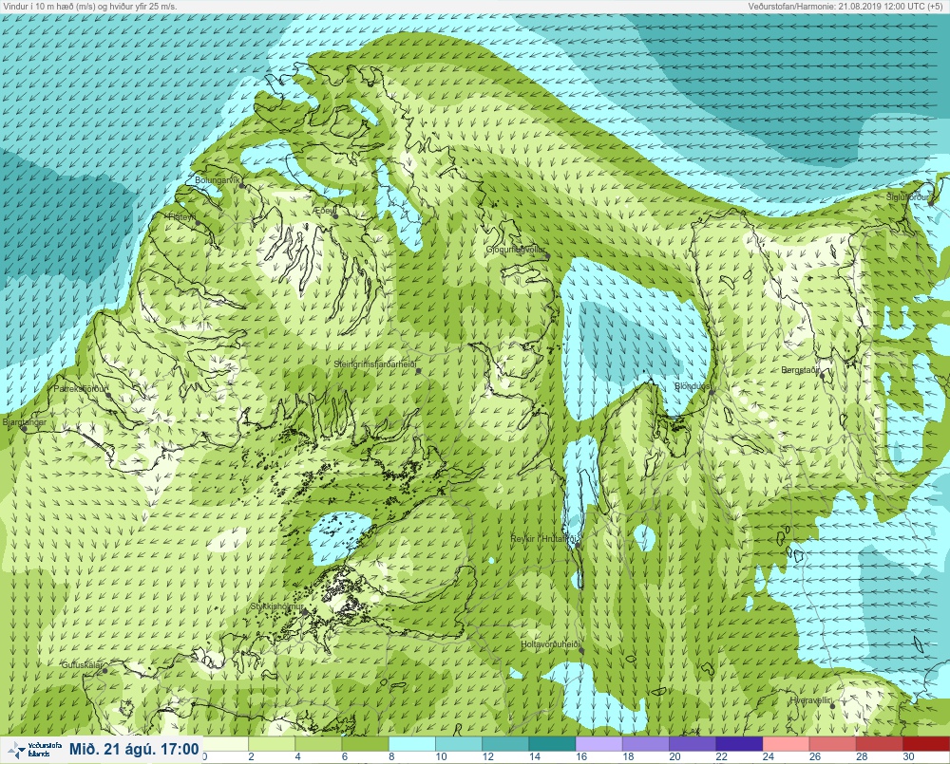Click the purple 18–20 m/s legend swatch
The image size is (950, 764).
(x=645, y=743)
